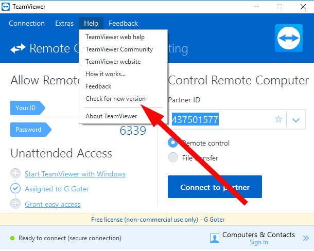Click the green ready status dot
The width and height of the screenshot is (314, 251).
click(12, 238)
